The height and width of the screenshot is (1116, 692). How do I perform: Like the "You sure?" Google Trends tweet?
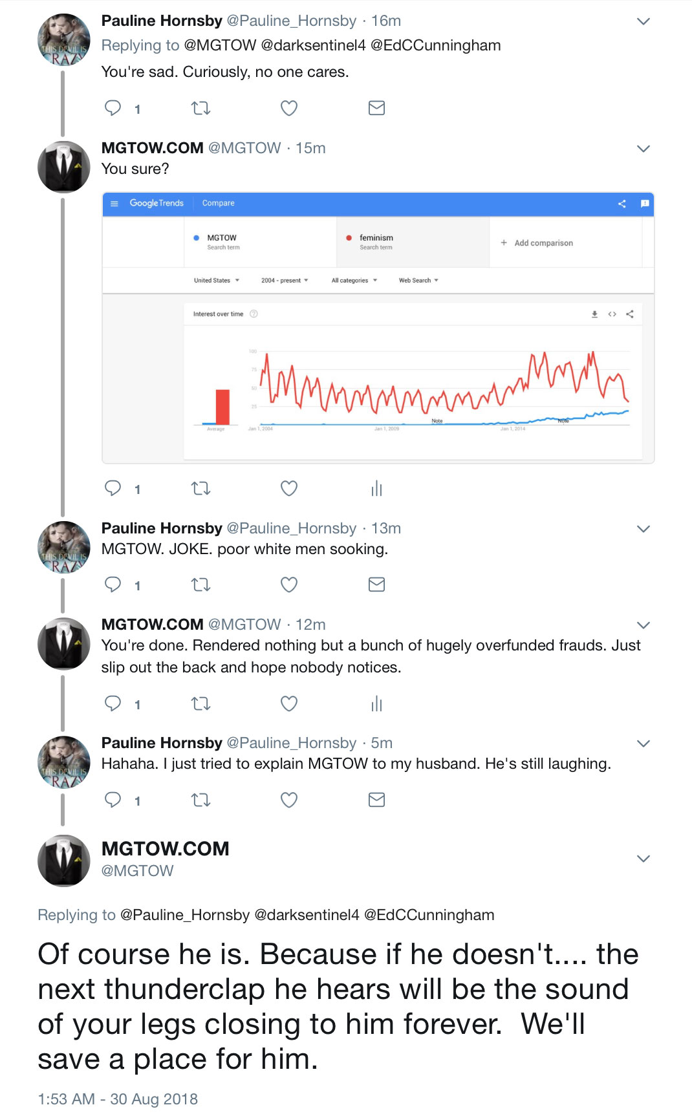tap(289, 489)
